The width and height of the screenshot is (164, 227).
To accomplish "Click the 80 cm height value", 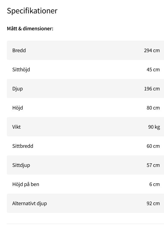I will click(x=153, y=108).
